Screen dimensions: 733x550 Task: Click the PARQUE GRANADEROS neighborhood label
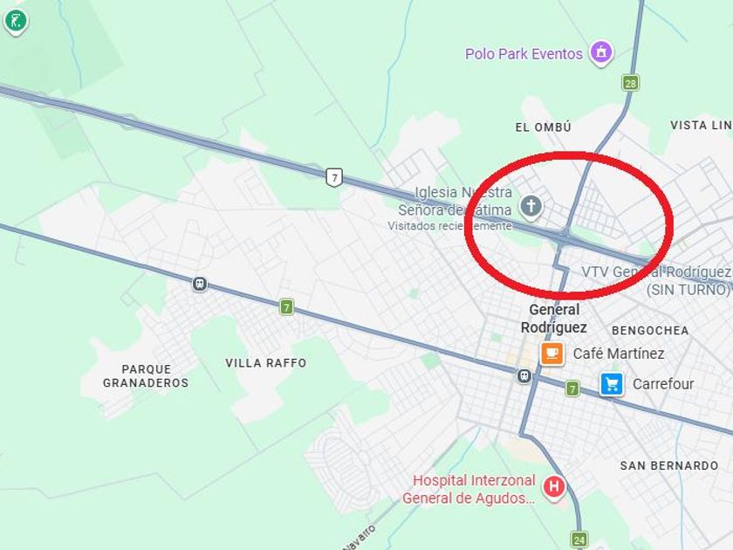point(146,376)
